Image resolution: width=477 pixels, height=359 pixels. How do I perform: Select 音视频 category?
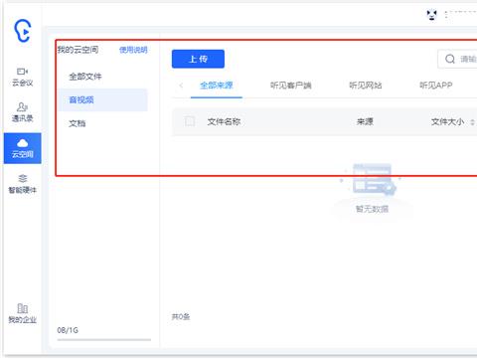[x=102, y=99]
